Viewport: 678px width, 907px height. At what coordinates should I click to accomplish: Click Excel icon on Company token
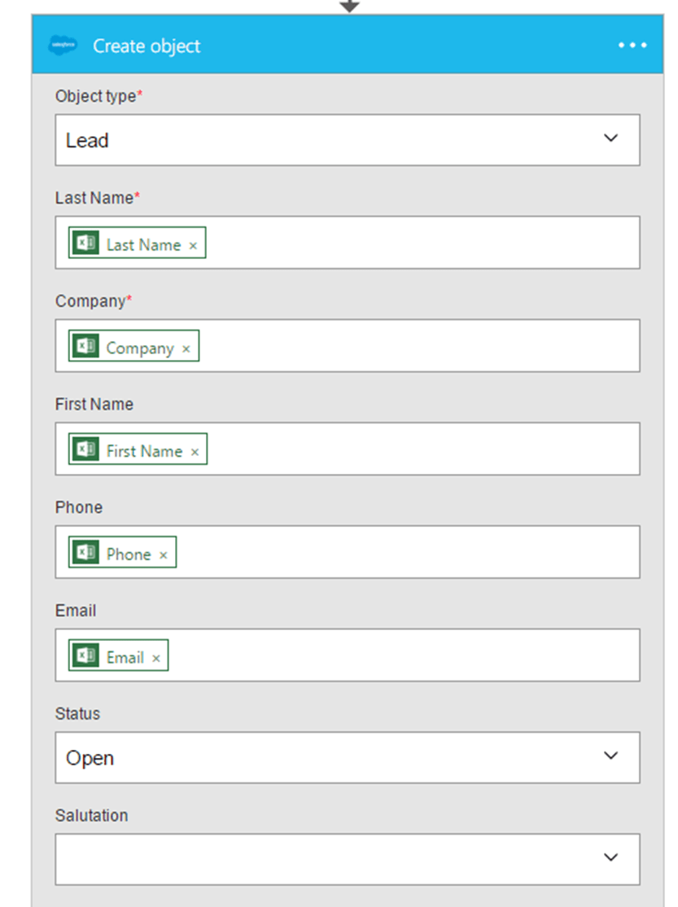pyautogui.click(x=86, y=347)
